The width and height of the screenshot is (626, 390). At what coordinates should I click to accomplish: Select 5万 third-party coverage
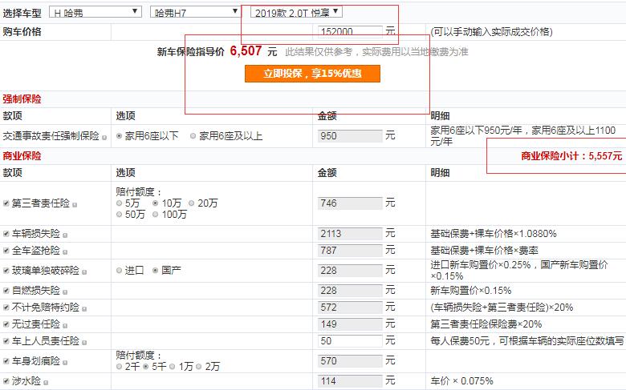pyautogui.click(x=119, y=203)
